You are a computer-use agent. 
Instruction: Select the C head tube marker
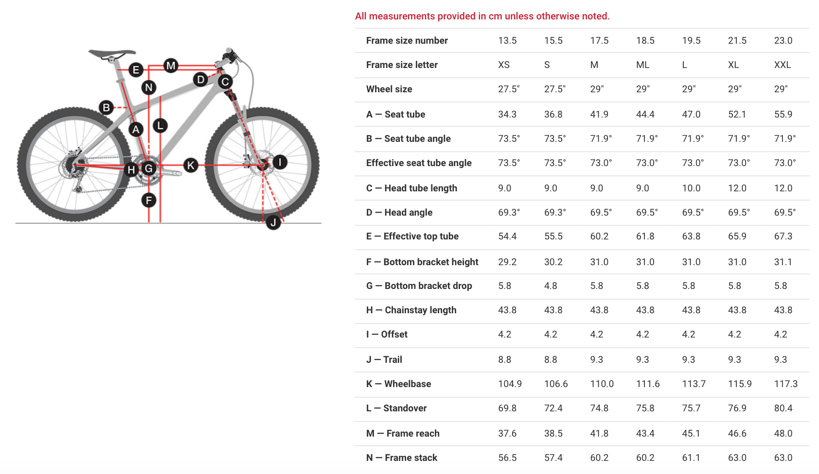click(224, 82)
